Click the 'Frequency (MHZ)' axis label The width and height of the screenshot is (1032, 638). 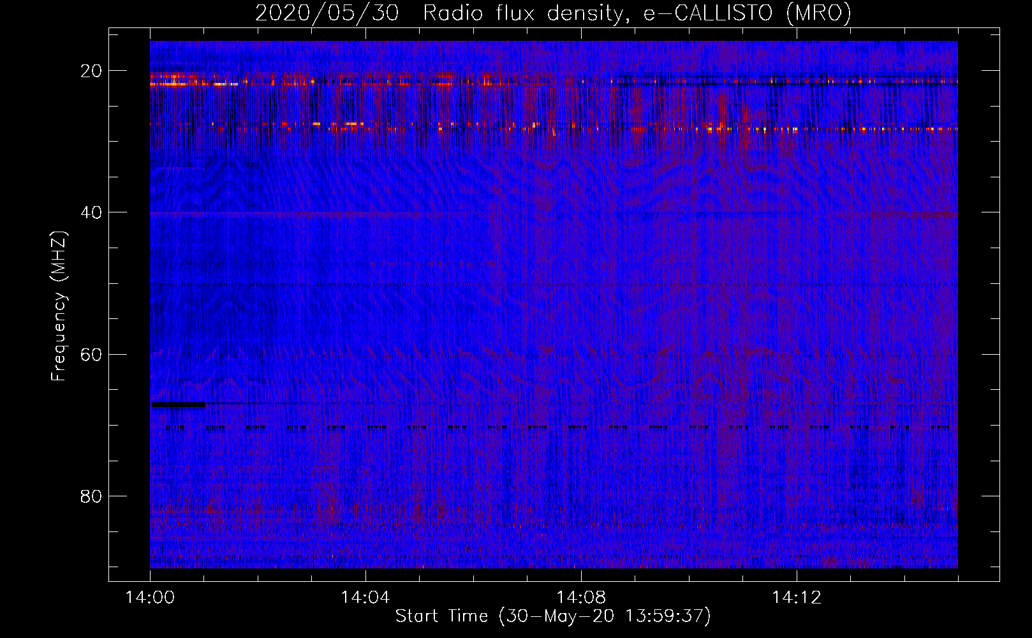(59, 306)
